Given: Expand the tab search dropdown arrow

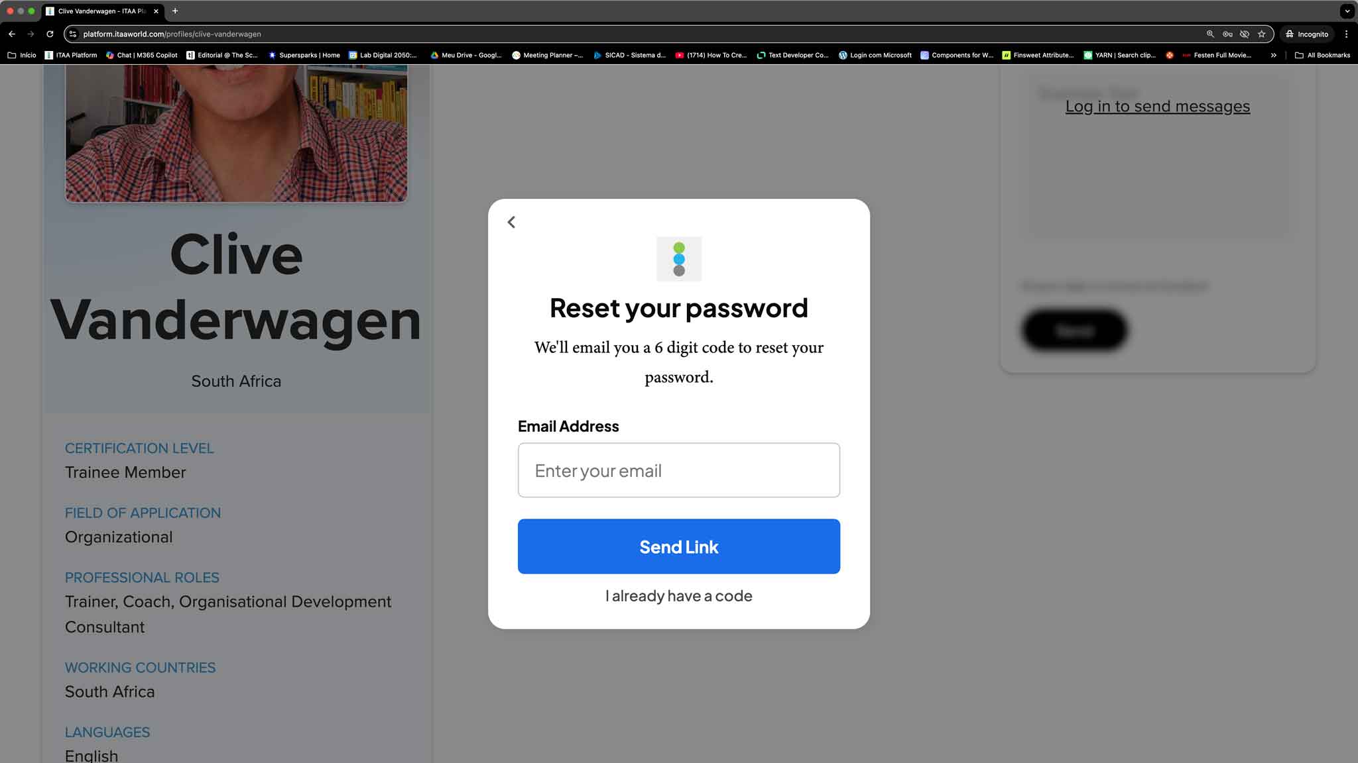Looking at the screenshot, I should (1347, 11).
